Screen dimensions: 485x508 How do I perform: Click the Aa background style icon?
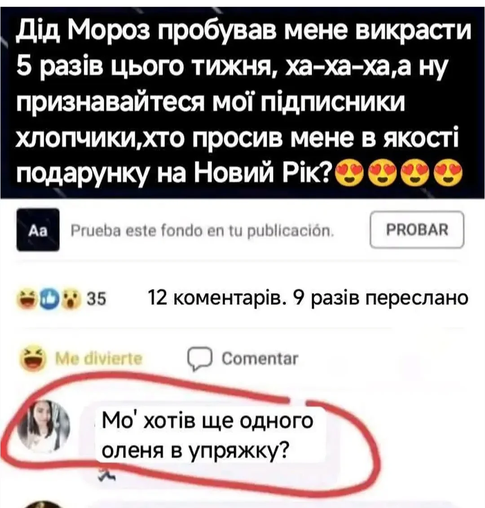(x=38, y=230)
